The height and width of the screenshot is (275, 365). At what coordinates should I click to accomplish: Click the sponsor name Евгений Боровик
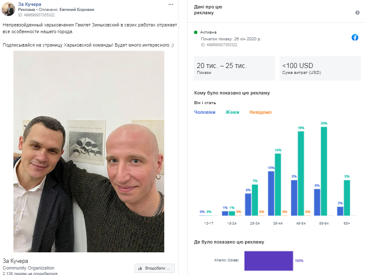point(77,10)
